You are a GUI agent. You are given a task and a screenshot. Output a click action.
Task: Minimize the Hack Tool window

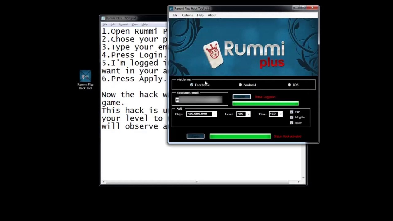click(296, 8)
